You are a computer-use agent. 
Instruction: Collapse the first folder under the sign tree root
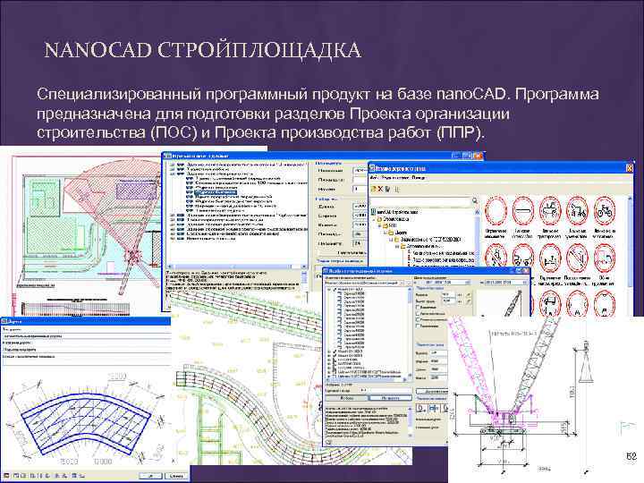[375, 219]
